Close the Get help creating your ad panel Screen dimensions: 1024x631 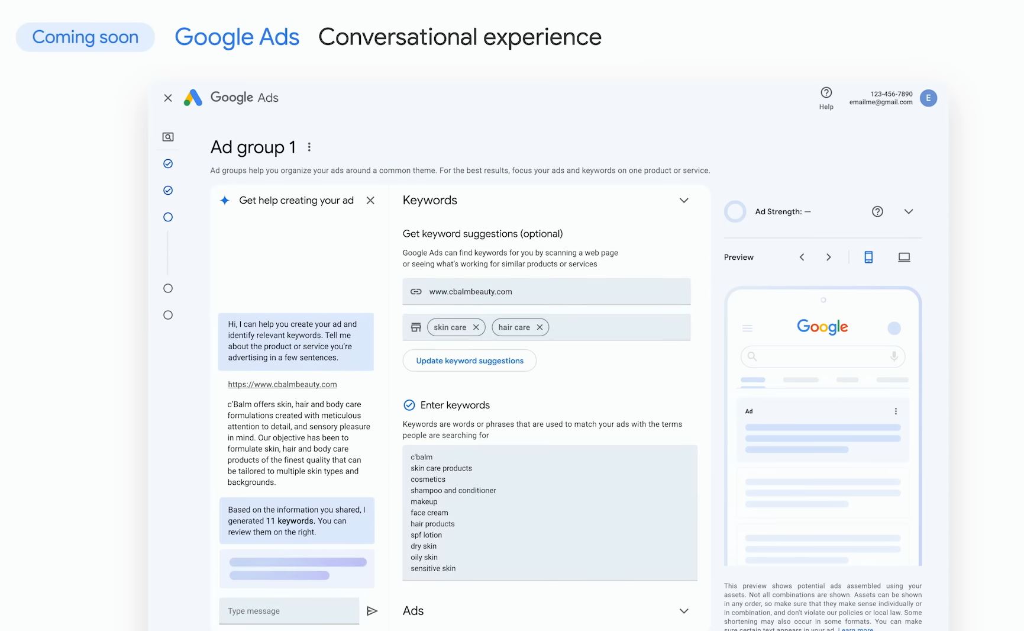[370, 200]
